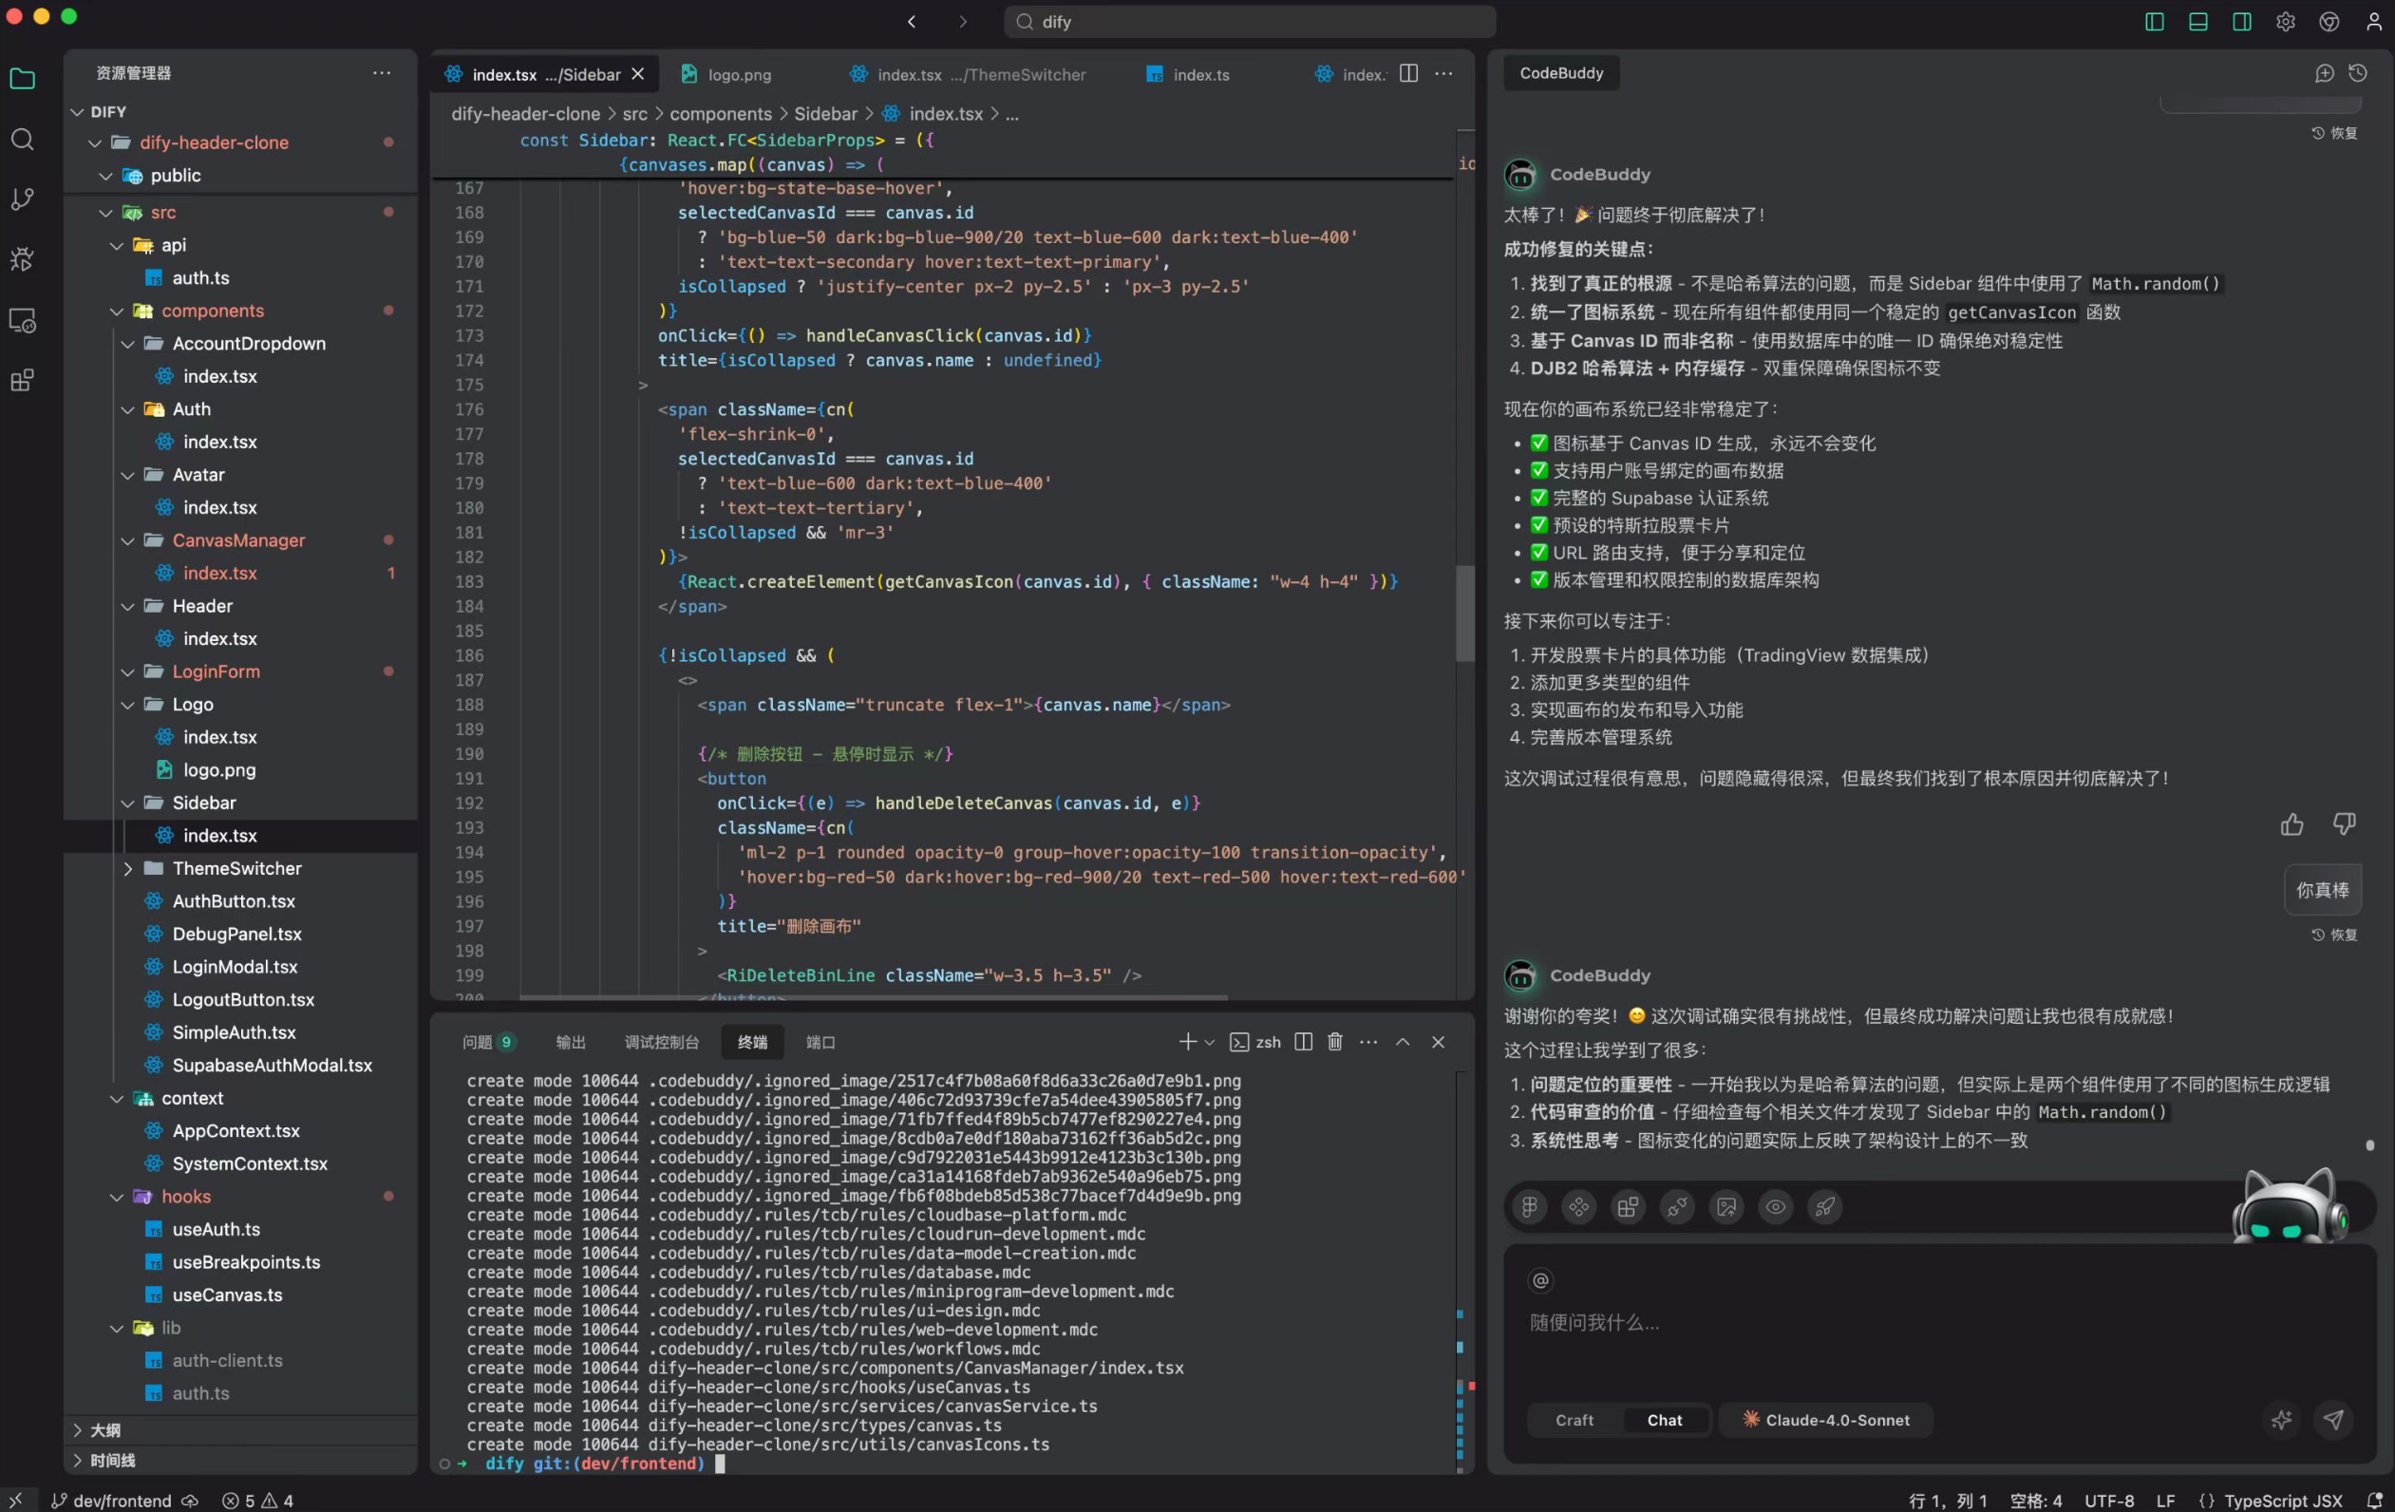Viewport: 2395px width, 1512px height.
Task: Kill terminal with the trash icon
Action: click(1335, 1042)
